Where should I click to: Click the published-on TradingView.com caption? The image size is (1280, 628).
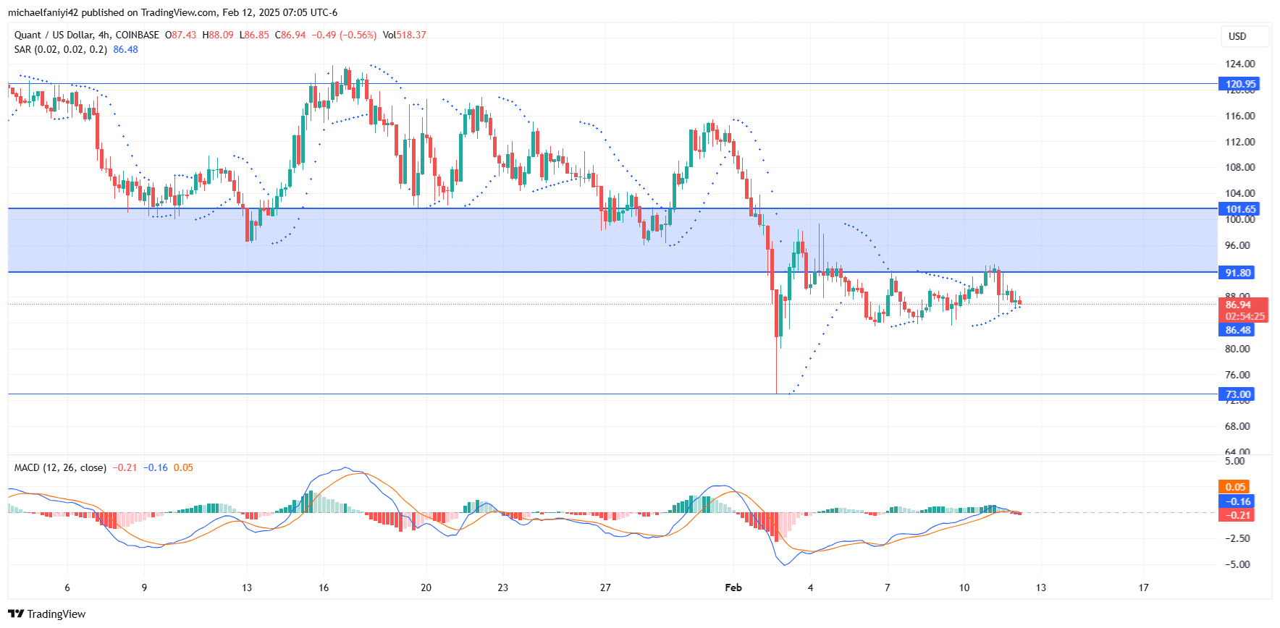(172, 12)
